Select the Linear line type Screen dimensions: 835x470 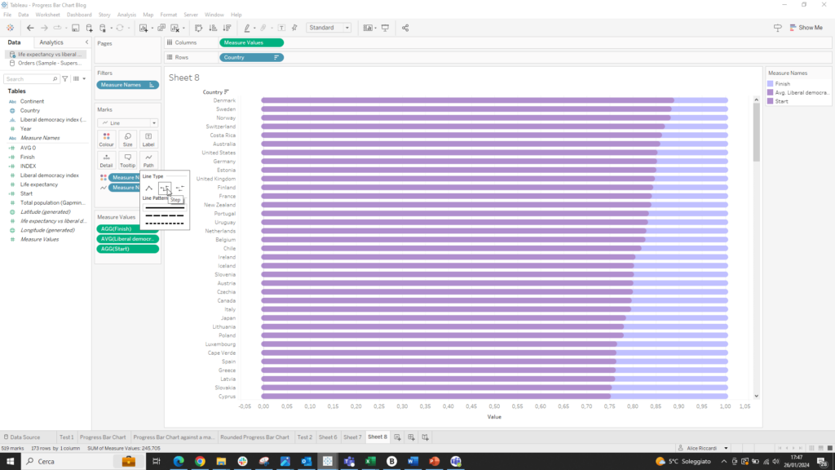coord(149,188)
